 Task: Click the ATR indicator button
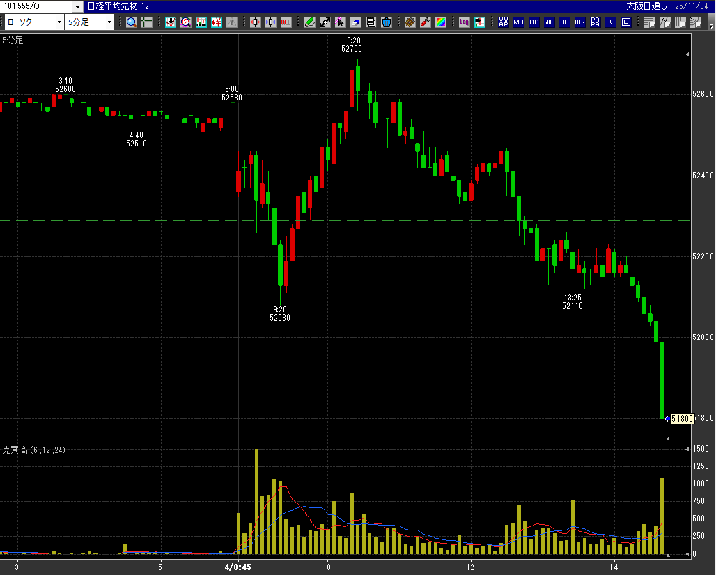coord(579,22)
